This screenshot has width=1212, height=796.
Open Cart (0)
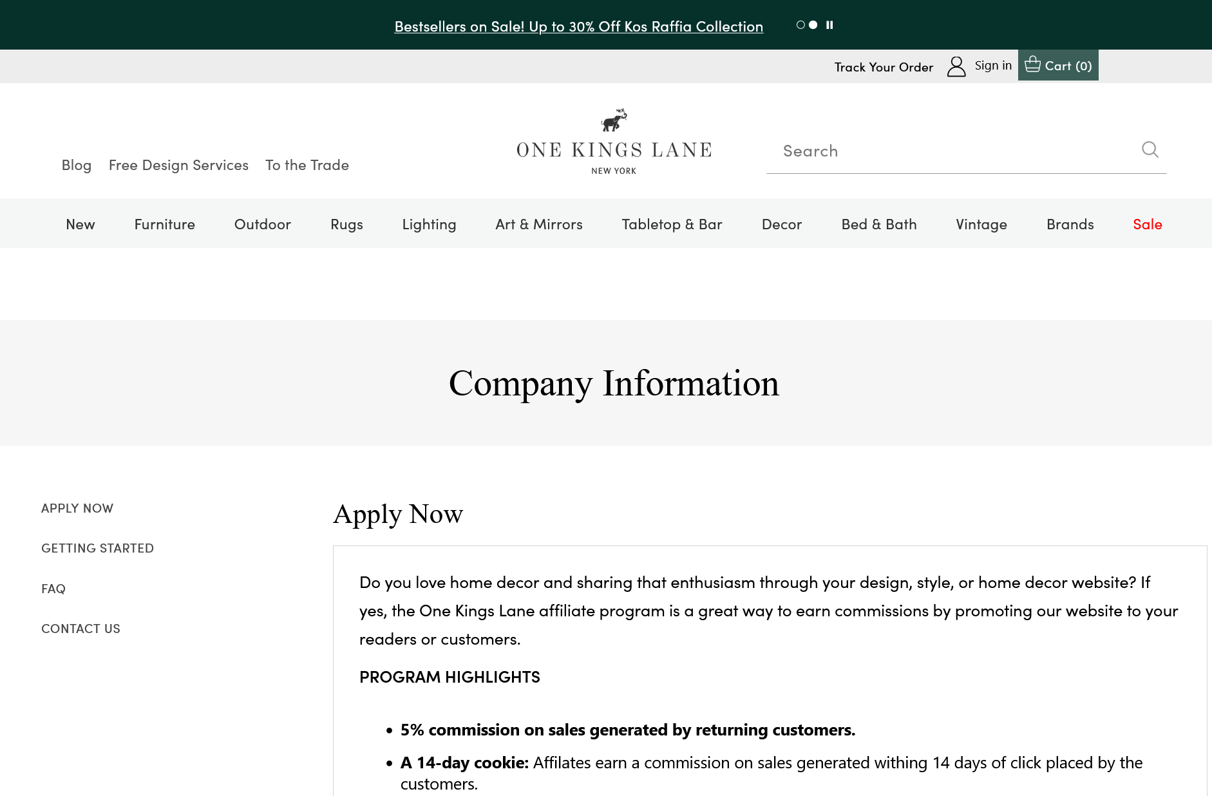(x=1058, y=65)
